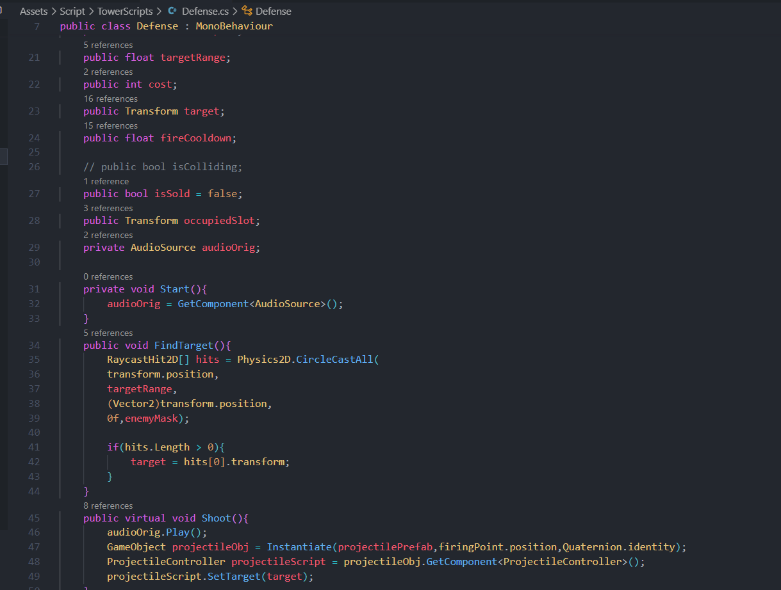Select line number 34 in the gutter

(x=34, y=346)
